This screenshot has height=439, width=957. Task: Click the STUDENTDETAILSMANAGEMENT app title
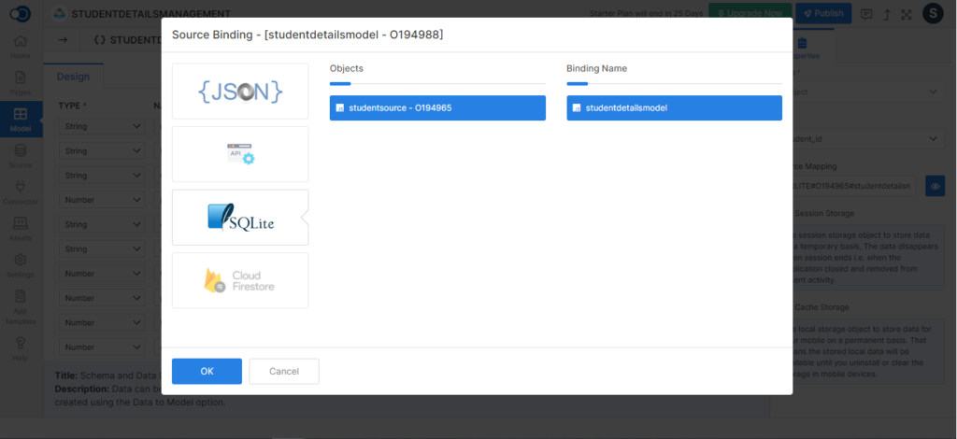(x=150, y=13)
